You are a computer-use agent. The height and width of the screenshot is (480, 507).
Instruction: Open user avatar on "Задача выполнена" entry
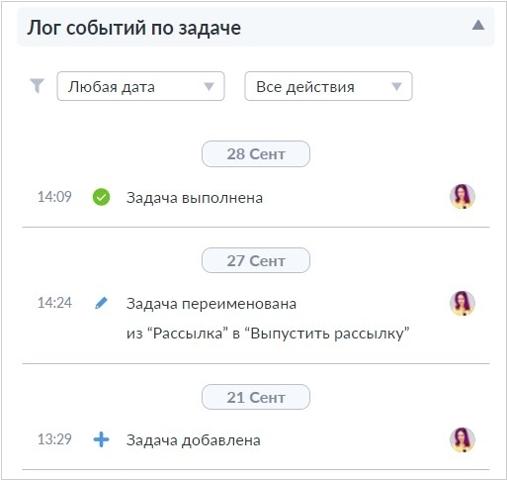[463, 197]
